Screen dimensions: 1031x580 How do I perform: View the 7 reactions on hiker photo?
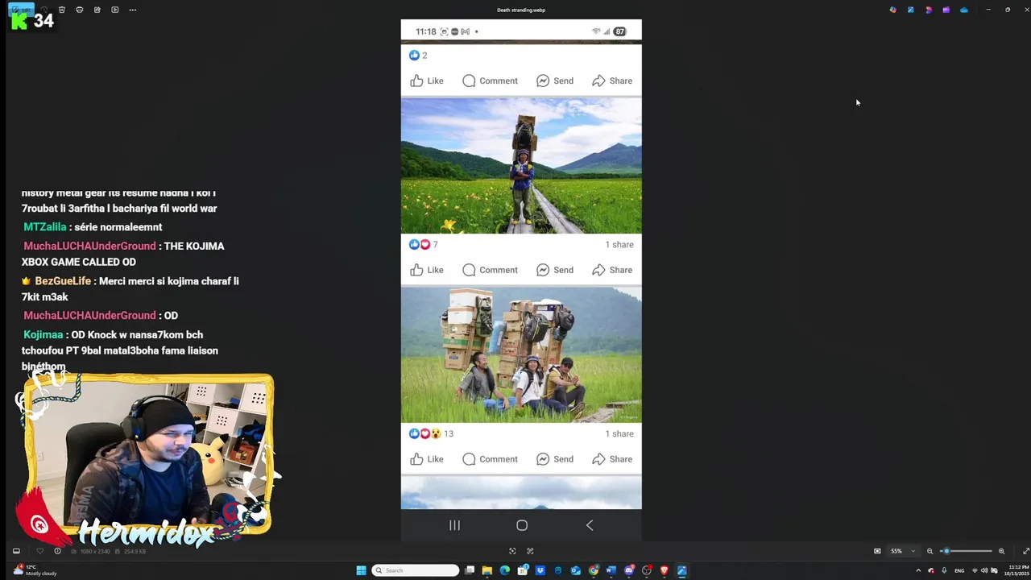coord(423,244)
